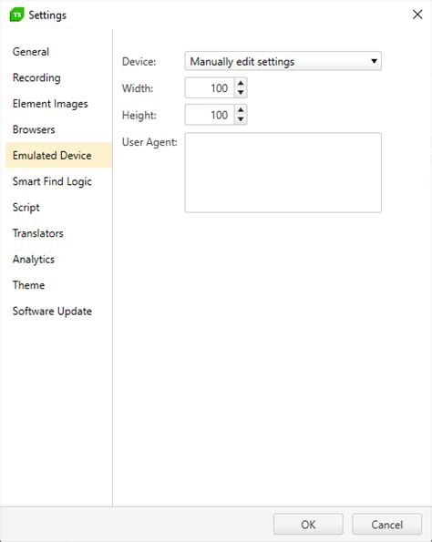This screenshot has width=432, height=542.
Task: Decrease Height with the down arrow
Action: pyautogui.click(x=241, y=119)
